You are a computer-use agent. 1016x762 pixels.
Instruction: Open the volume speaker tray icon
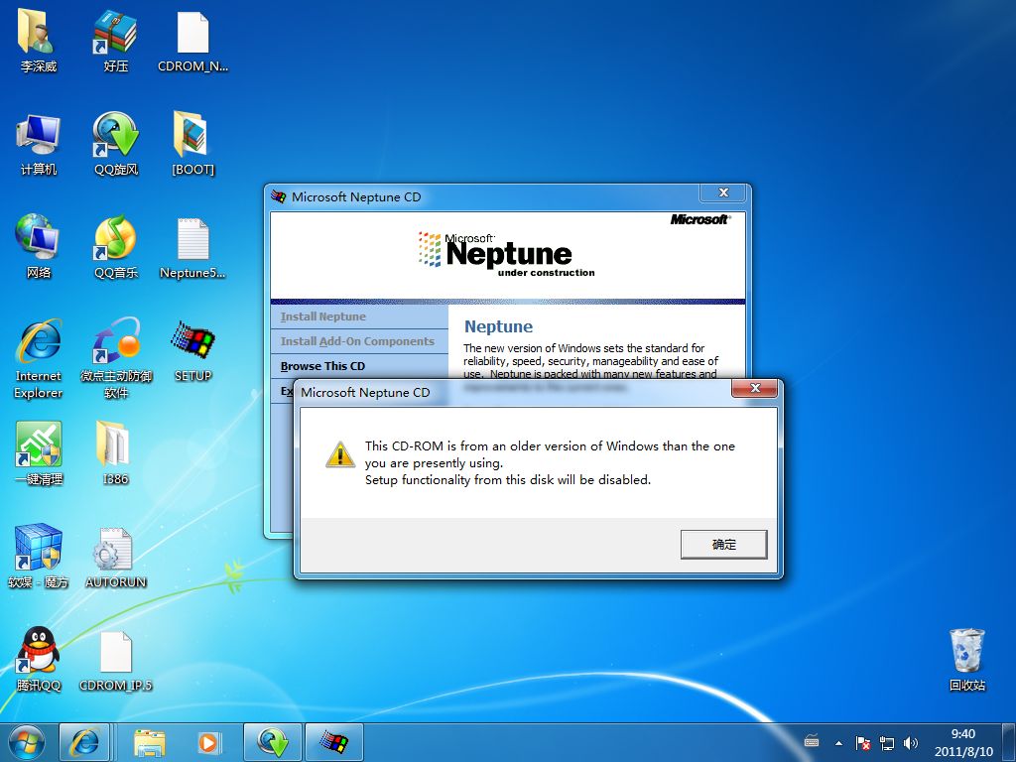click(x=911, y=743)
